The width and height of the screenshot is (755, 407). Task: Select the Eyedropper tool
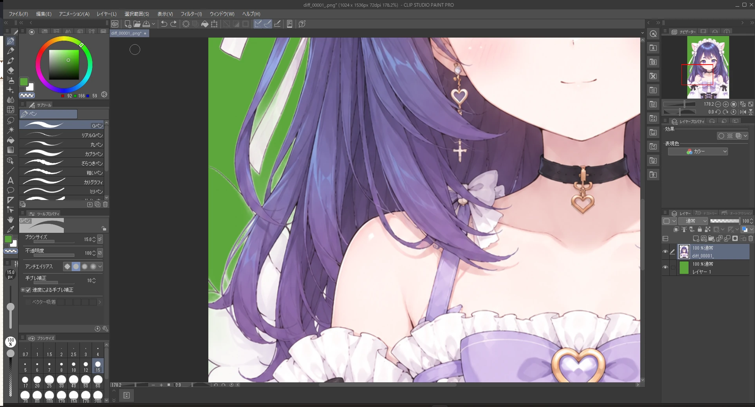(11, 229)
